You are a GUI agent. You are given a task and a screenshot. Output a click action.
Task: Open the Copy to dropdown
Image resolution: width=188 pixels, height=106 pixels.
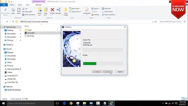pos(46,12)
